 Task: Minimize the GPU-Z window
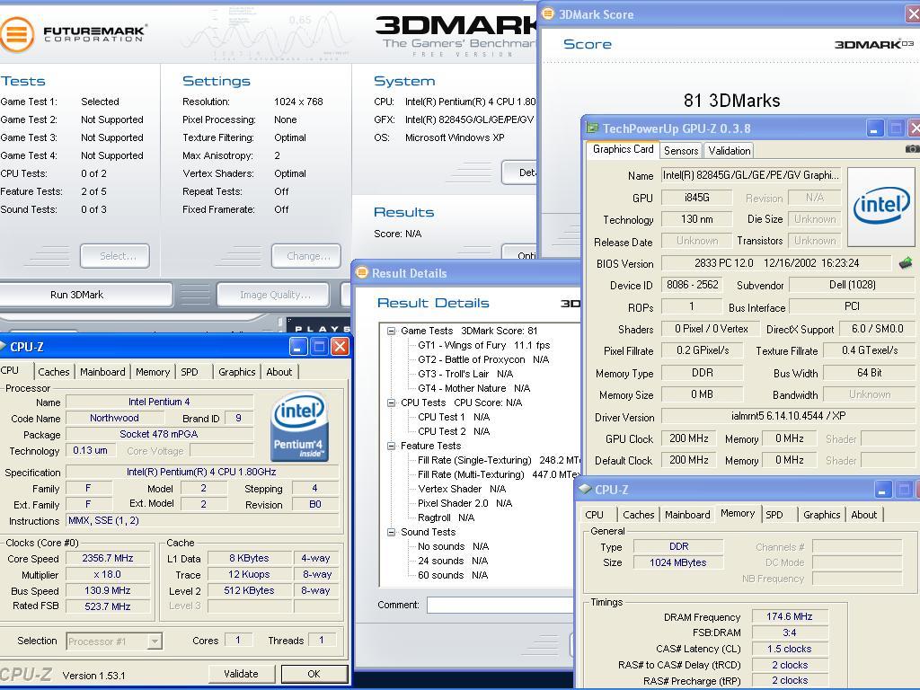874,128
